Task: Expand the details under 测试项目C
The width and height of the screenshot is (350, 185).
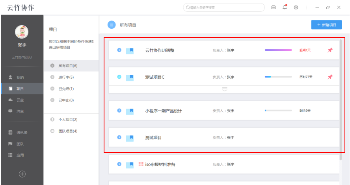Action: point(224,89)
